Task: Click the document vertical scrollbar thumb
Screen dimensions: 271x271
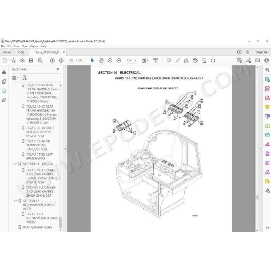Action: tap(257, 197)
